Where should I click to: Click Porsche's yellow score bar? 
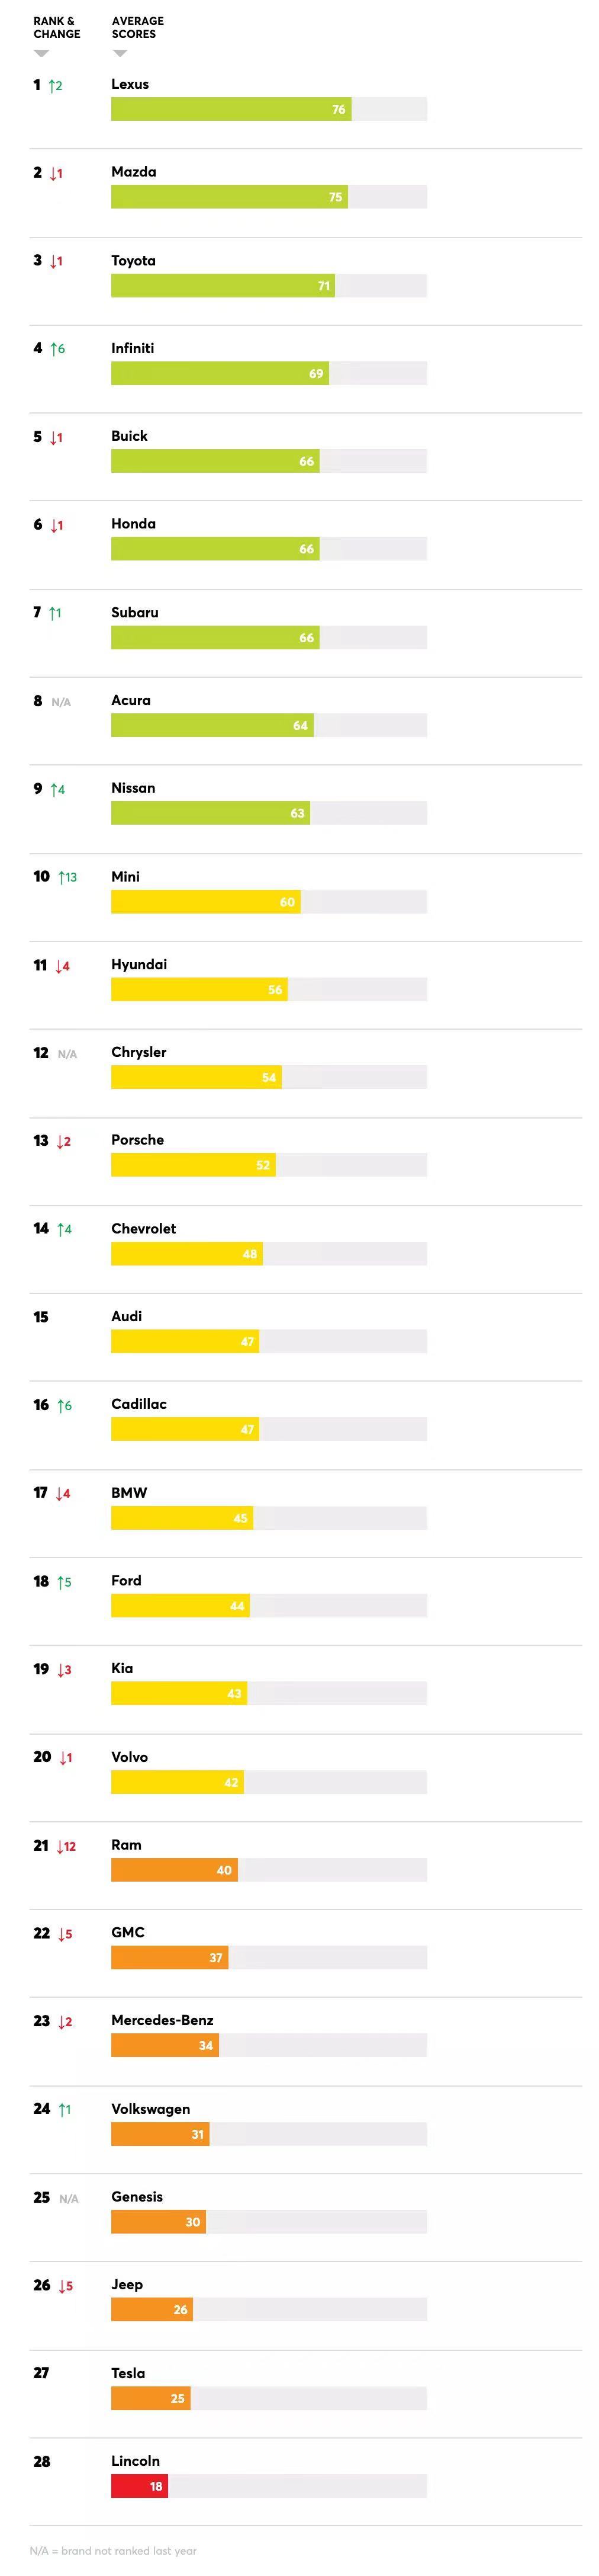[x=193, y=1165]
